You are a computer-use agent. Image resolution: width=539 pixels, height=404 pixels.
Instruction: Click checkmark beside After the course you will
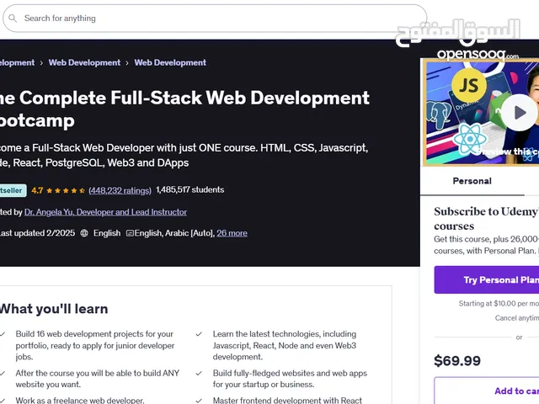(x=3, y=373)
